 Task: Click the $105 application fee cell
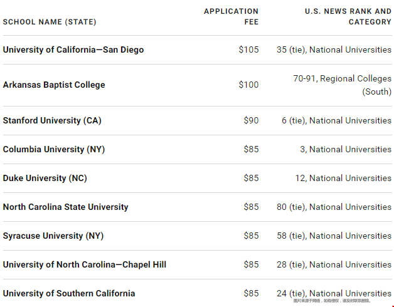pyautogui.click(x=248, y=49)
